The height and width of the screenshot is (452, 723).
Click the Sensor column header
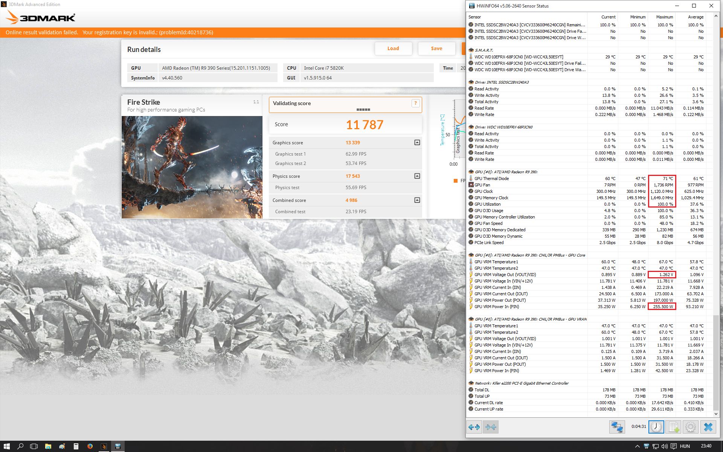526,17
